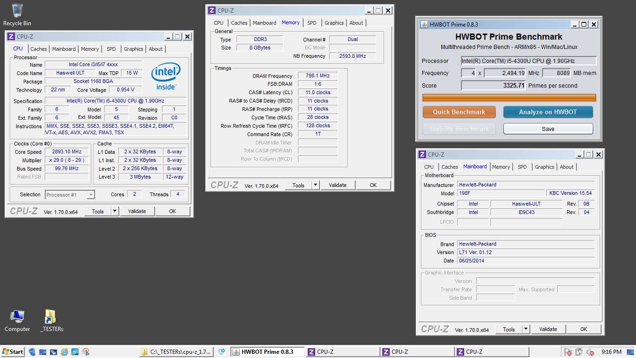This screenshot has width=636, height=358.
Task: Open the Recycle Bin desktop icon
Action: pyautogui.click(x=17, y=14)
